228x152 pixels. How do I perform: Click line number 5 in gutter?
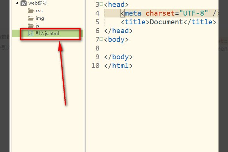[x=97, y=22]
